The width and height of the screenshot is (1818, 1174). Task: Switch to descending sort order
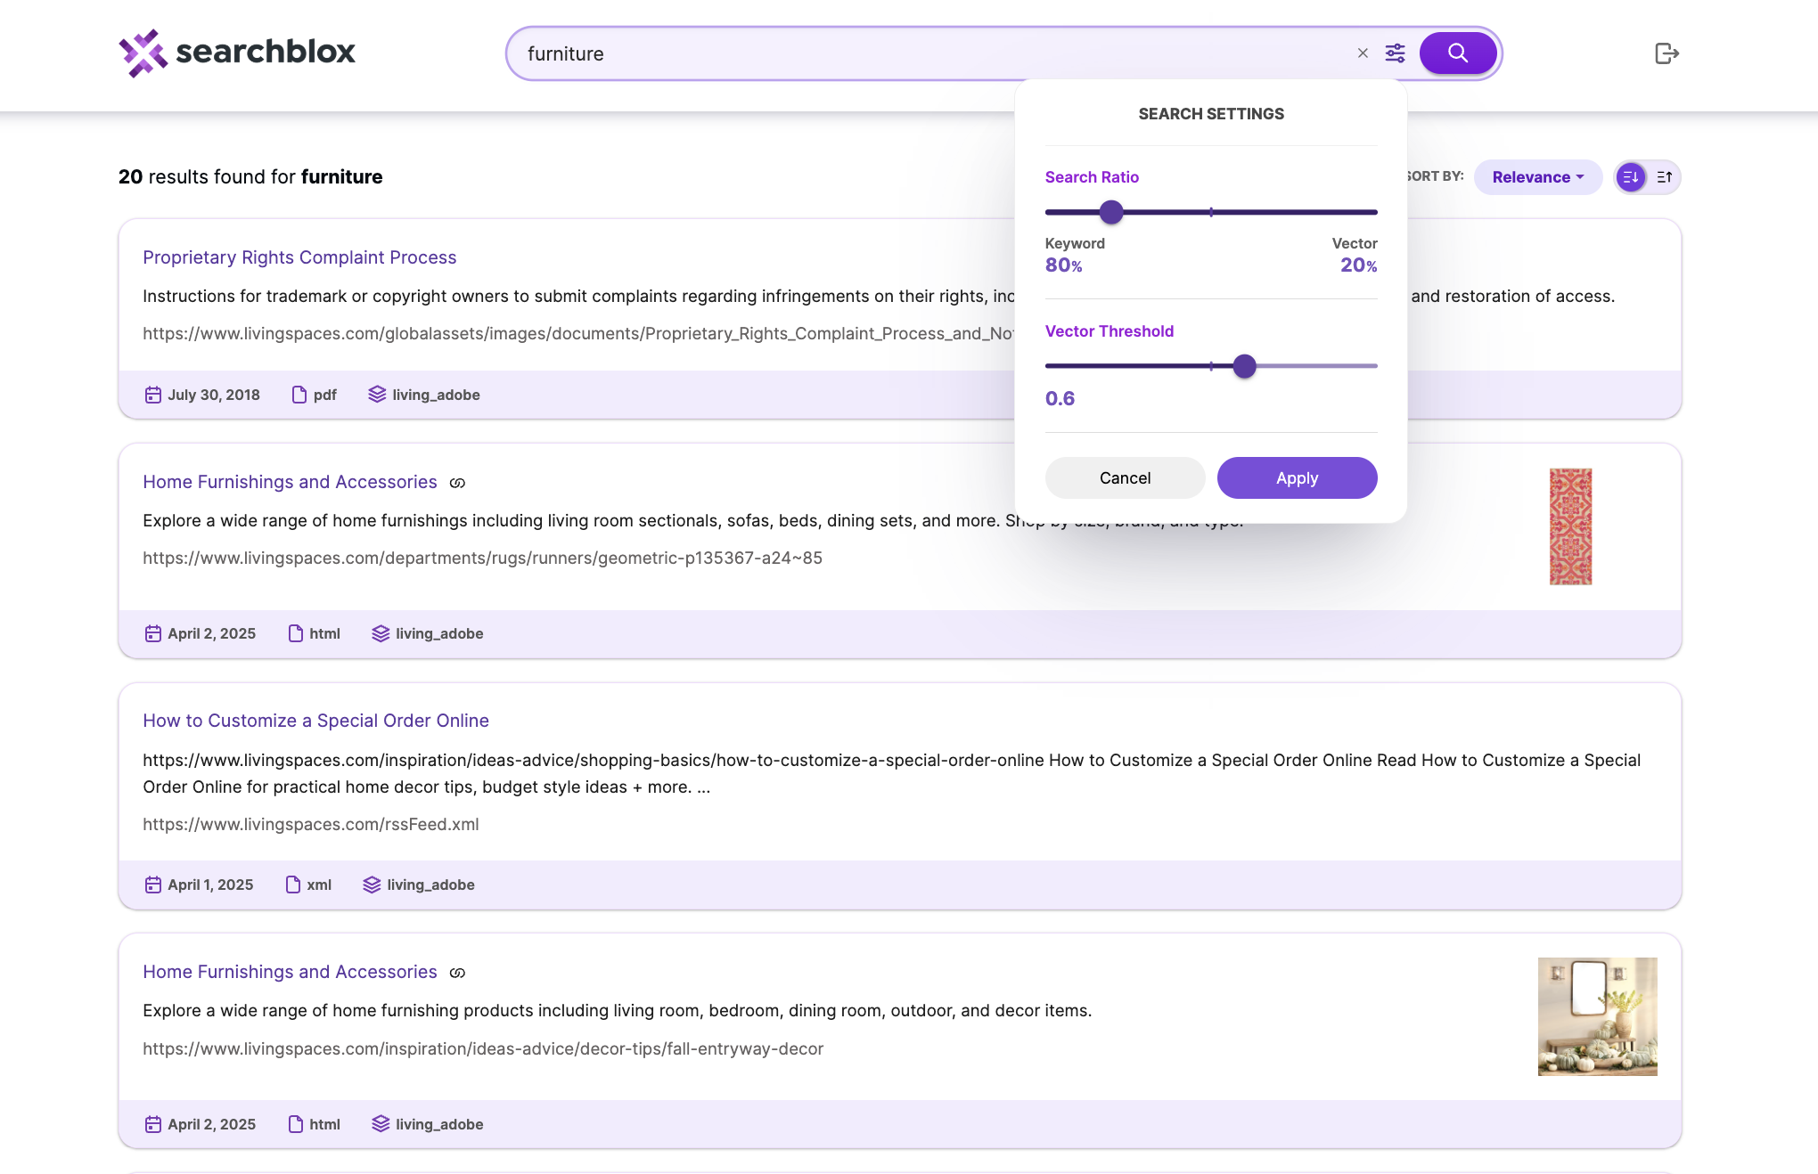point(1630,177)
